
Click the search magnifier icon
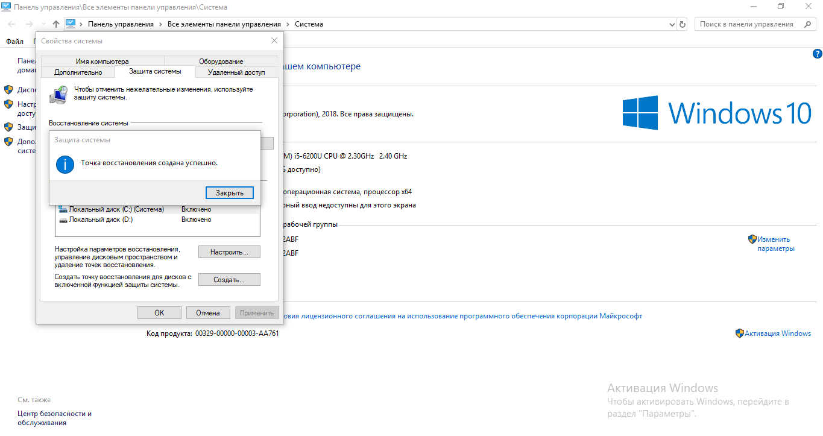pyautogui.click(x=807, y=24)
